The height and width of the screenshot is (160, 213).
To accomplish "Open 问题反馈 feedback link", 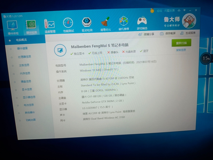I will coord(169,11).
